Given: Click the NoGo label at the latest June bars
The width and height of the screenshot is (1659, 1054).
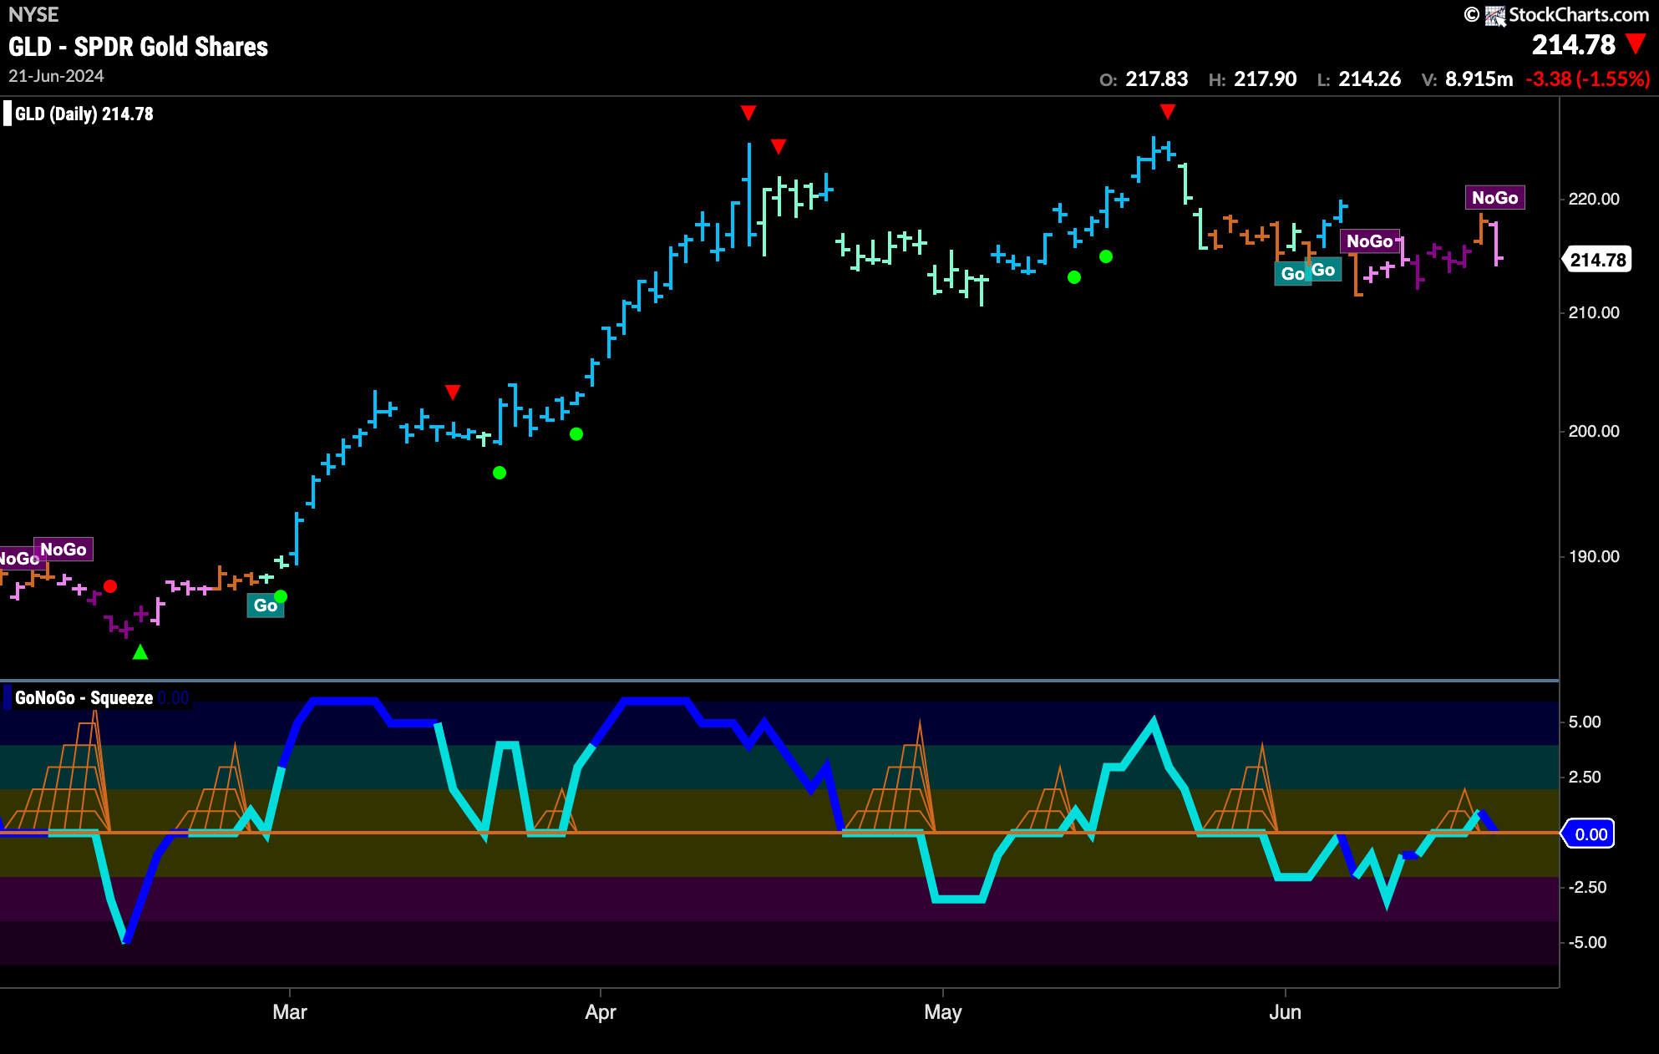Looking at the screenshot, I should tap(1494, 198).
